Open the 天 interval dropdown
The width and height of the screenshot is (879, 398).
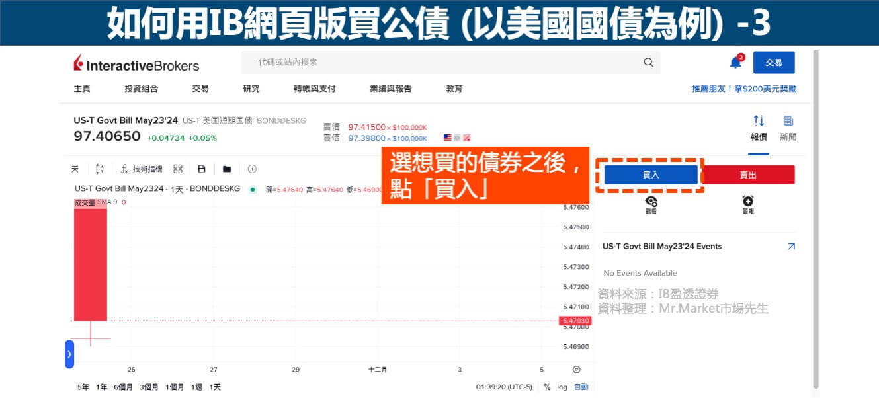75,169
